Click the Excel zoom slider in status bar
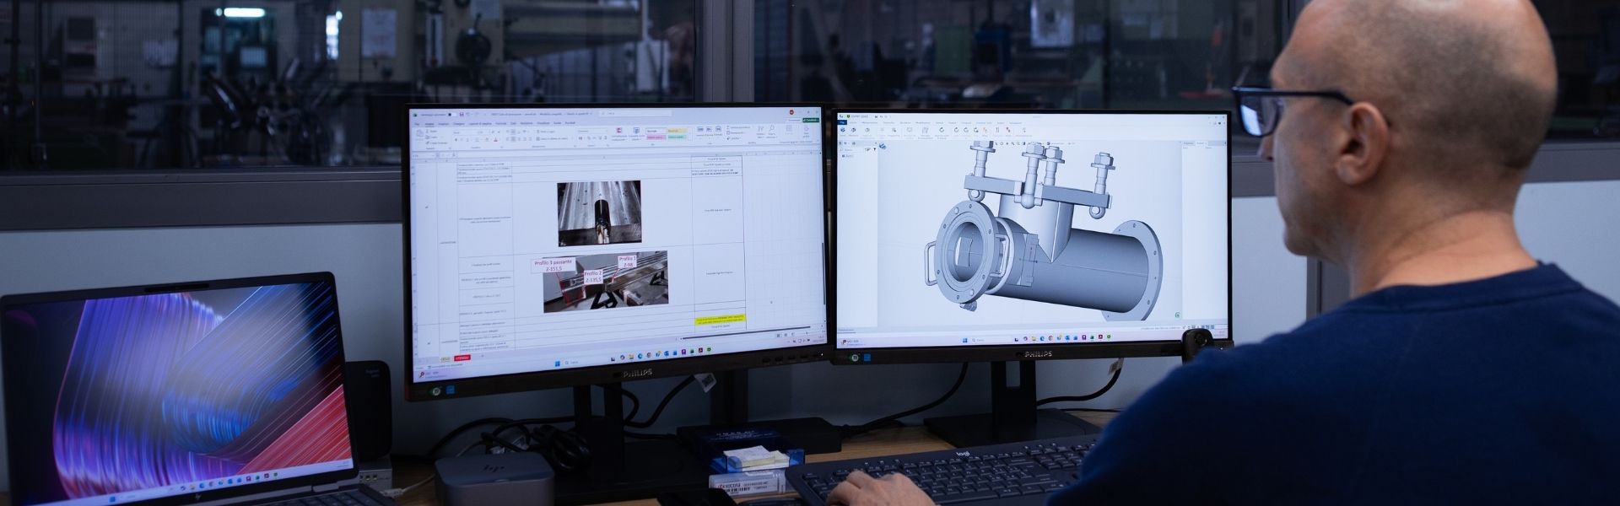 807,333
